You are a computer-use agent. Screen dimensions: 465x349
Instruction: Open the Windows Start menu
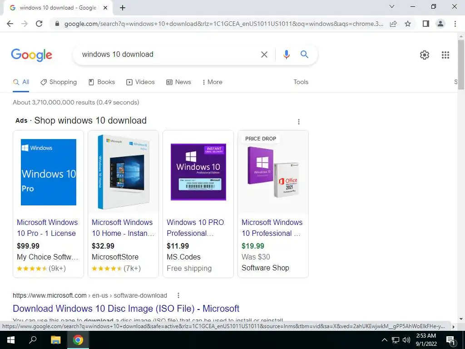11,340
